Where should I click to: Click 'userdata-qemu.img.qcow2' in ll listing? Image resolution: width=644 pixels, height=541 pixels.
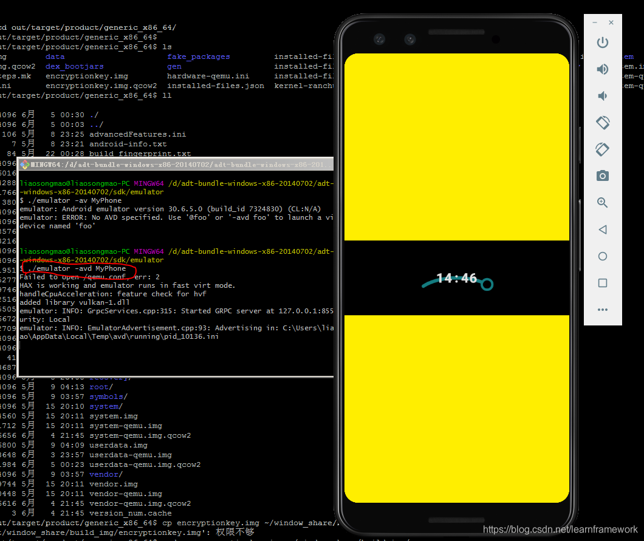(x=145, y=464)
